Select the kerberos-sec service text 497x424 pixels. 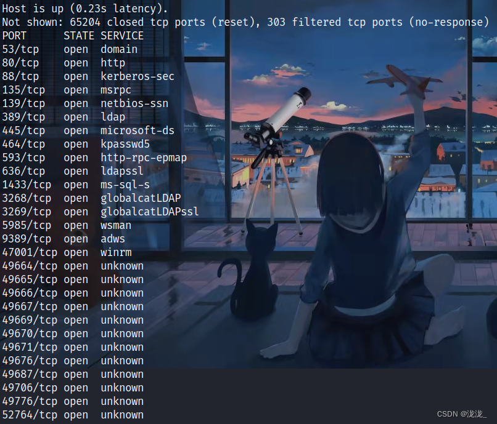138,76
